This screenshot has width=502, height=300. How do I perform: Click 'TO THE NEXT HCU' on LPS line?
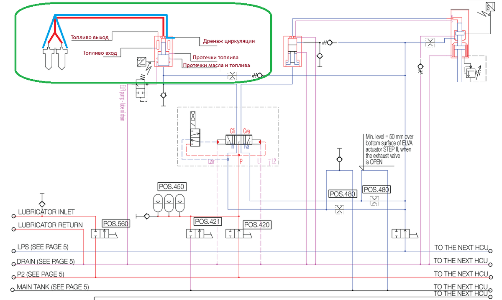461,247
